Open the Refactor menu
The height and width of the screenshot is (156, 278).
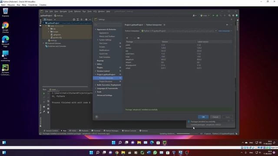click(x=77, y=11)
